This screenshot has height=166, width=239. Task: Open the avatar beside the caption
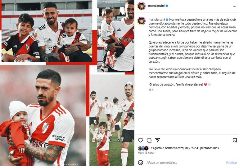pos(141,21)
